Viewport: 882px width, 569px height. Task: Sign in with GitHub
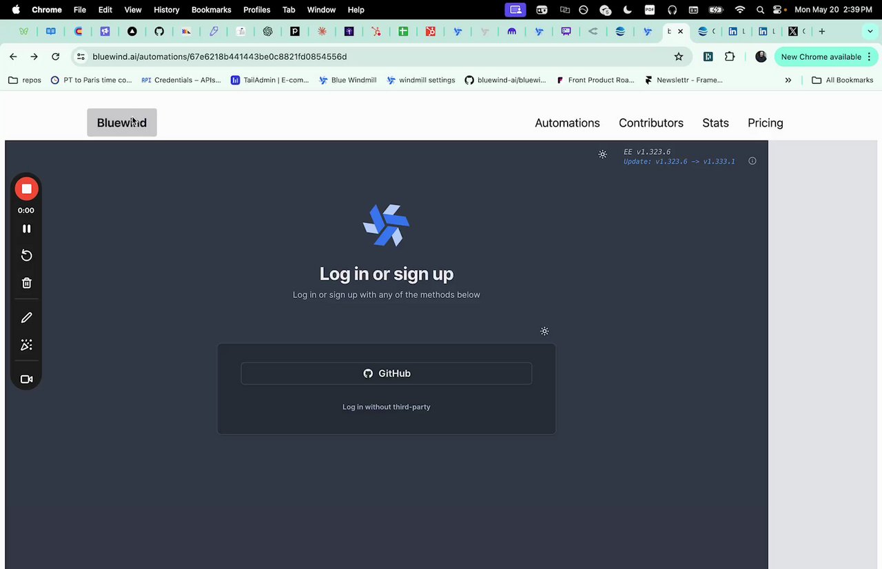click(386, 373)
